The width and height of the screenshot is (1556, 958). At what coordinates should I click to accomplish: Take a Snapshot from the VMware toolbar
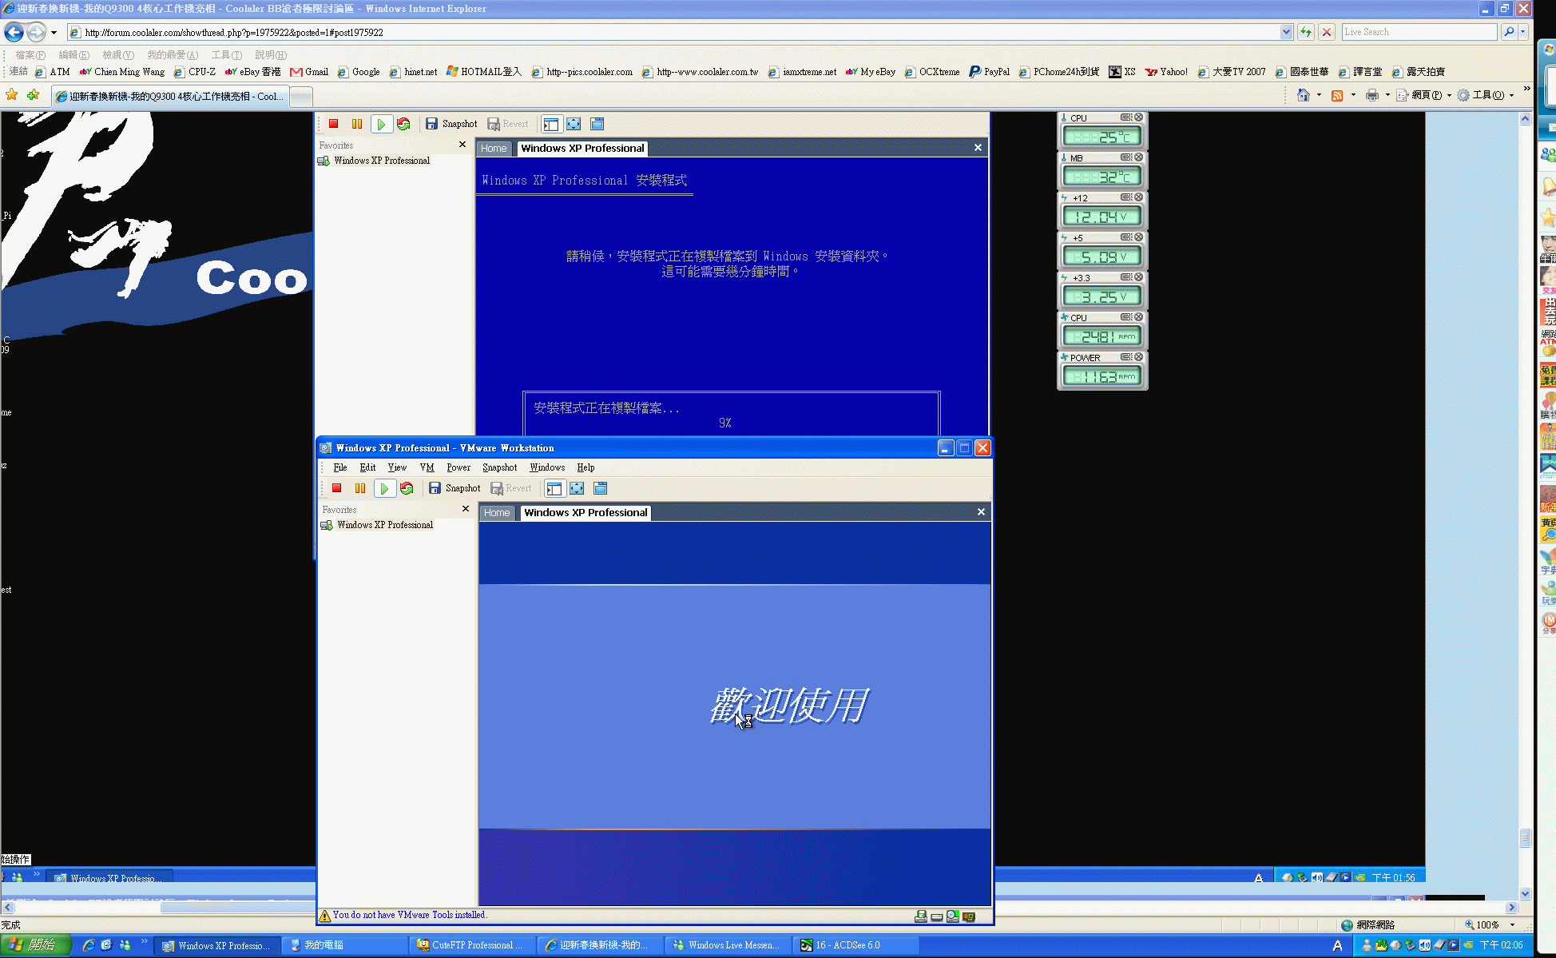pyautogui.click(x=455, y=488)
